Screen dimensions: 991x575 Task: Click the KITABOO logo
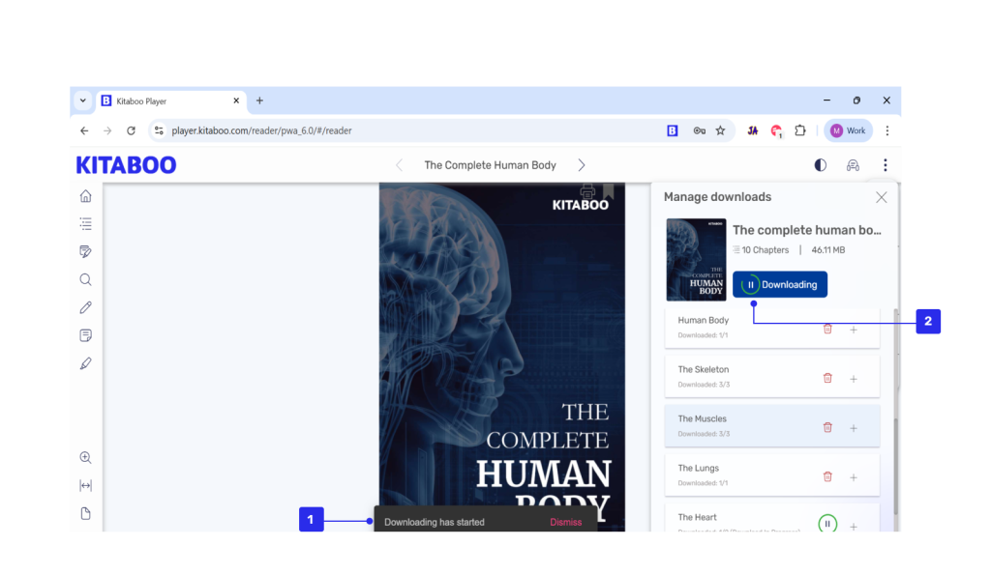pos(127,165)
